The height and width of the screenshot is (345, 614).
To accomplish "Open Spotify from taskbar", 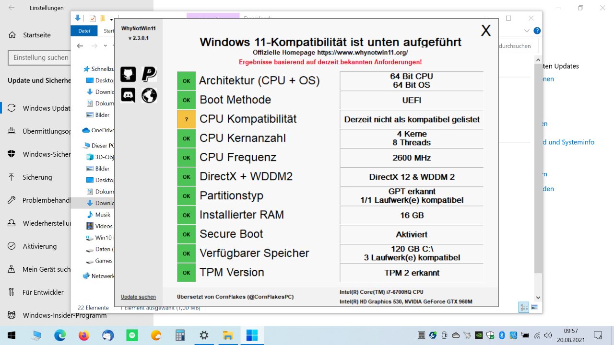I will pos(132,335).
